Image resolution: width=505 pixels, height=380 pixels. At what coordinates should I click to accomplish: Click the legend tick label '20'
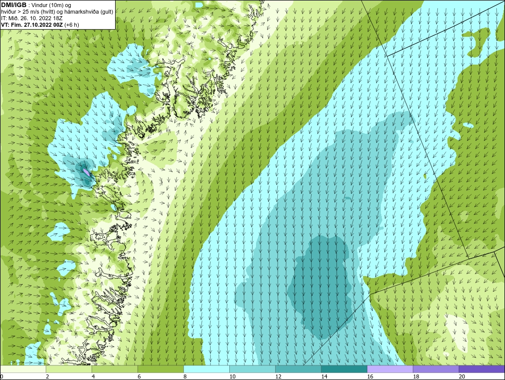click(x=462, y=376)
